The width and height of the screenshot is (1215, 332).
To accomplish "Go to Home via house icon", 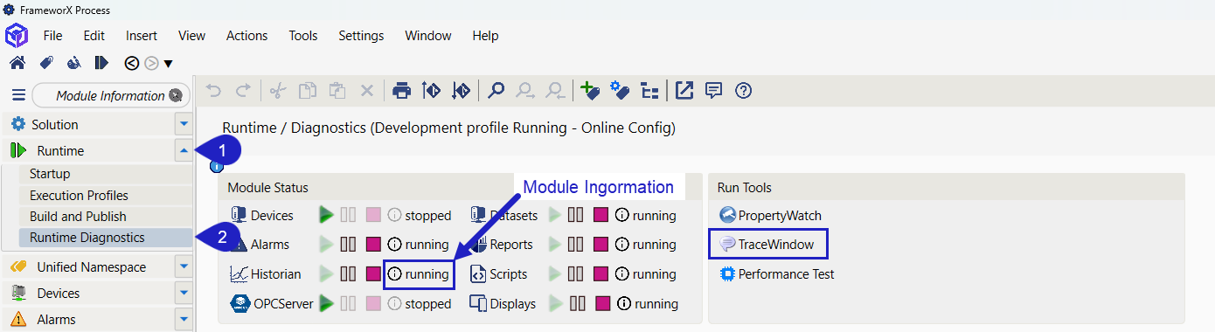I will 17,62.
